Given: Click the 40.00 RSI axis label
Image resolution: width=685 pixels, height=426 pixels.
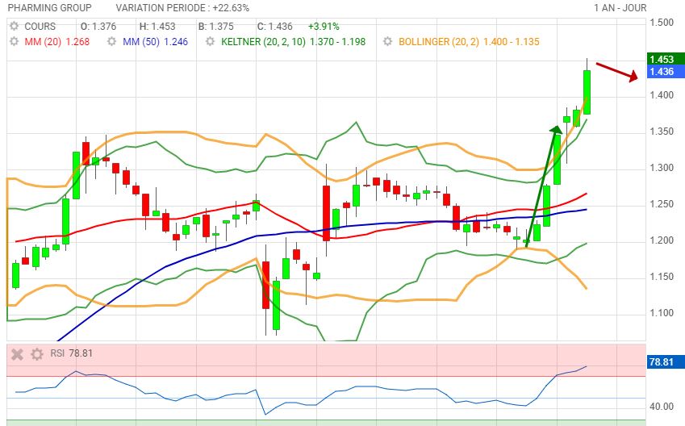Looking at the screenshot, I should [x=662, y=407].
